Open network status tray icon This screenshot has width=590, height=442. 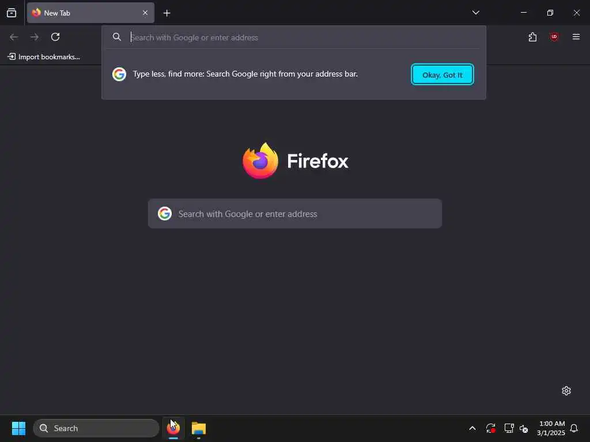pos(509,428)
